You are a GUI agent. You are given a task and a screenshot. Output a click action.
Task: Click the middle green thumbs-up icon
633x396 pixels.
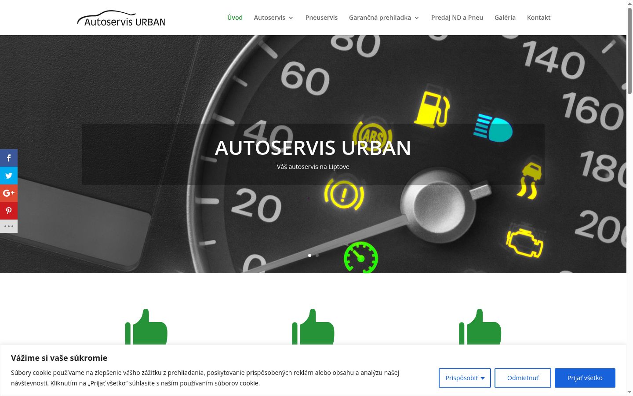pyautogui.click(x=313, y=326)
